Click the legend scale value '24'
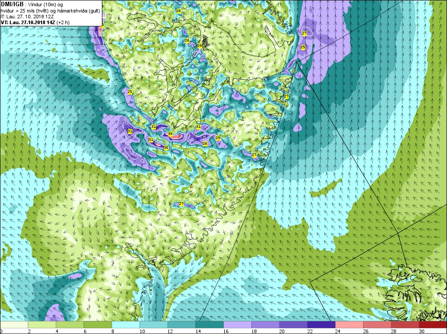Image resolution: width=447 pixels, height=334 pixels. pos(338,331)
